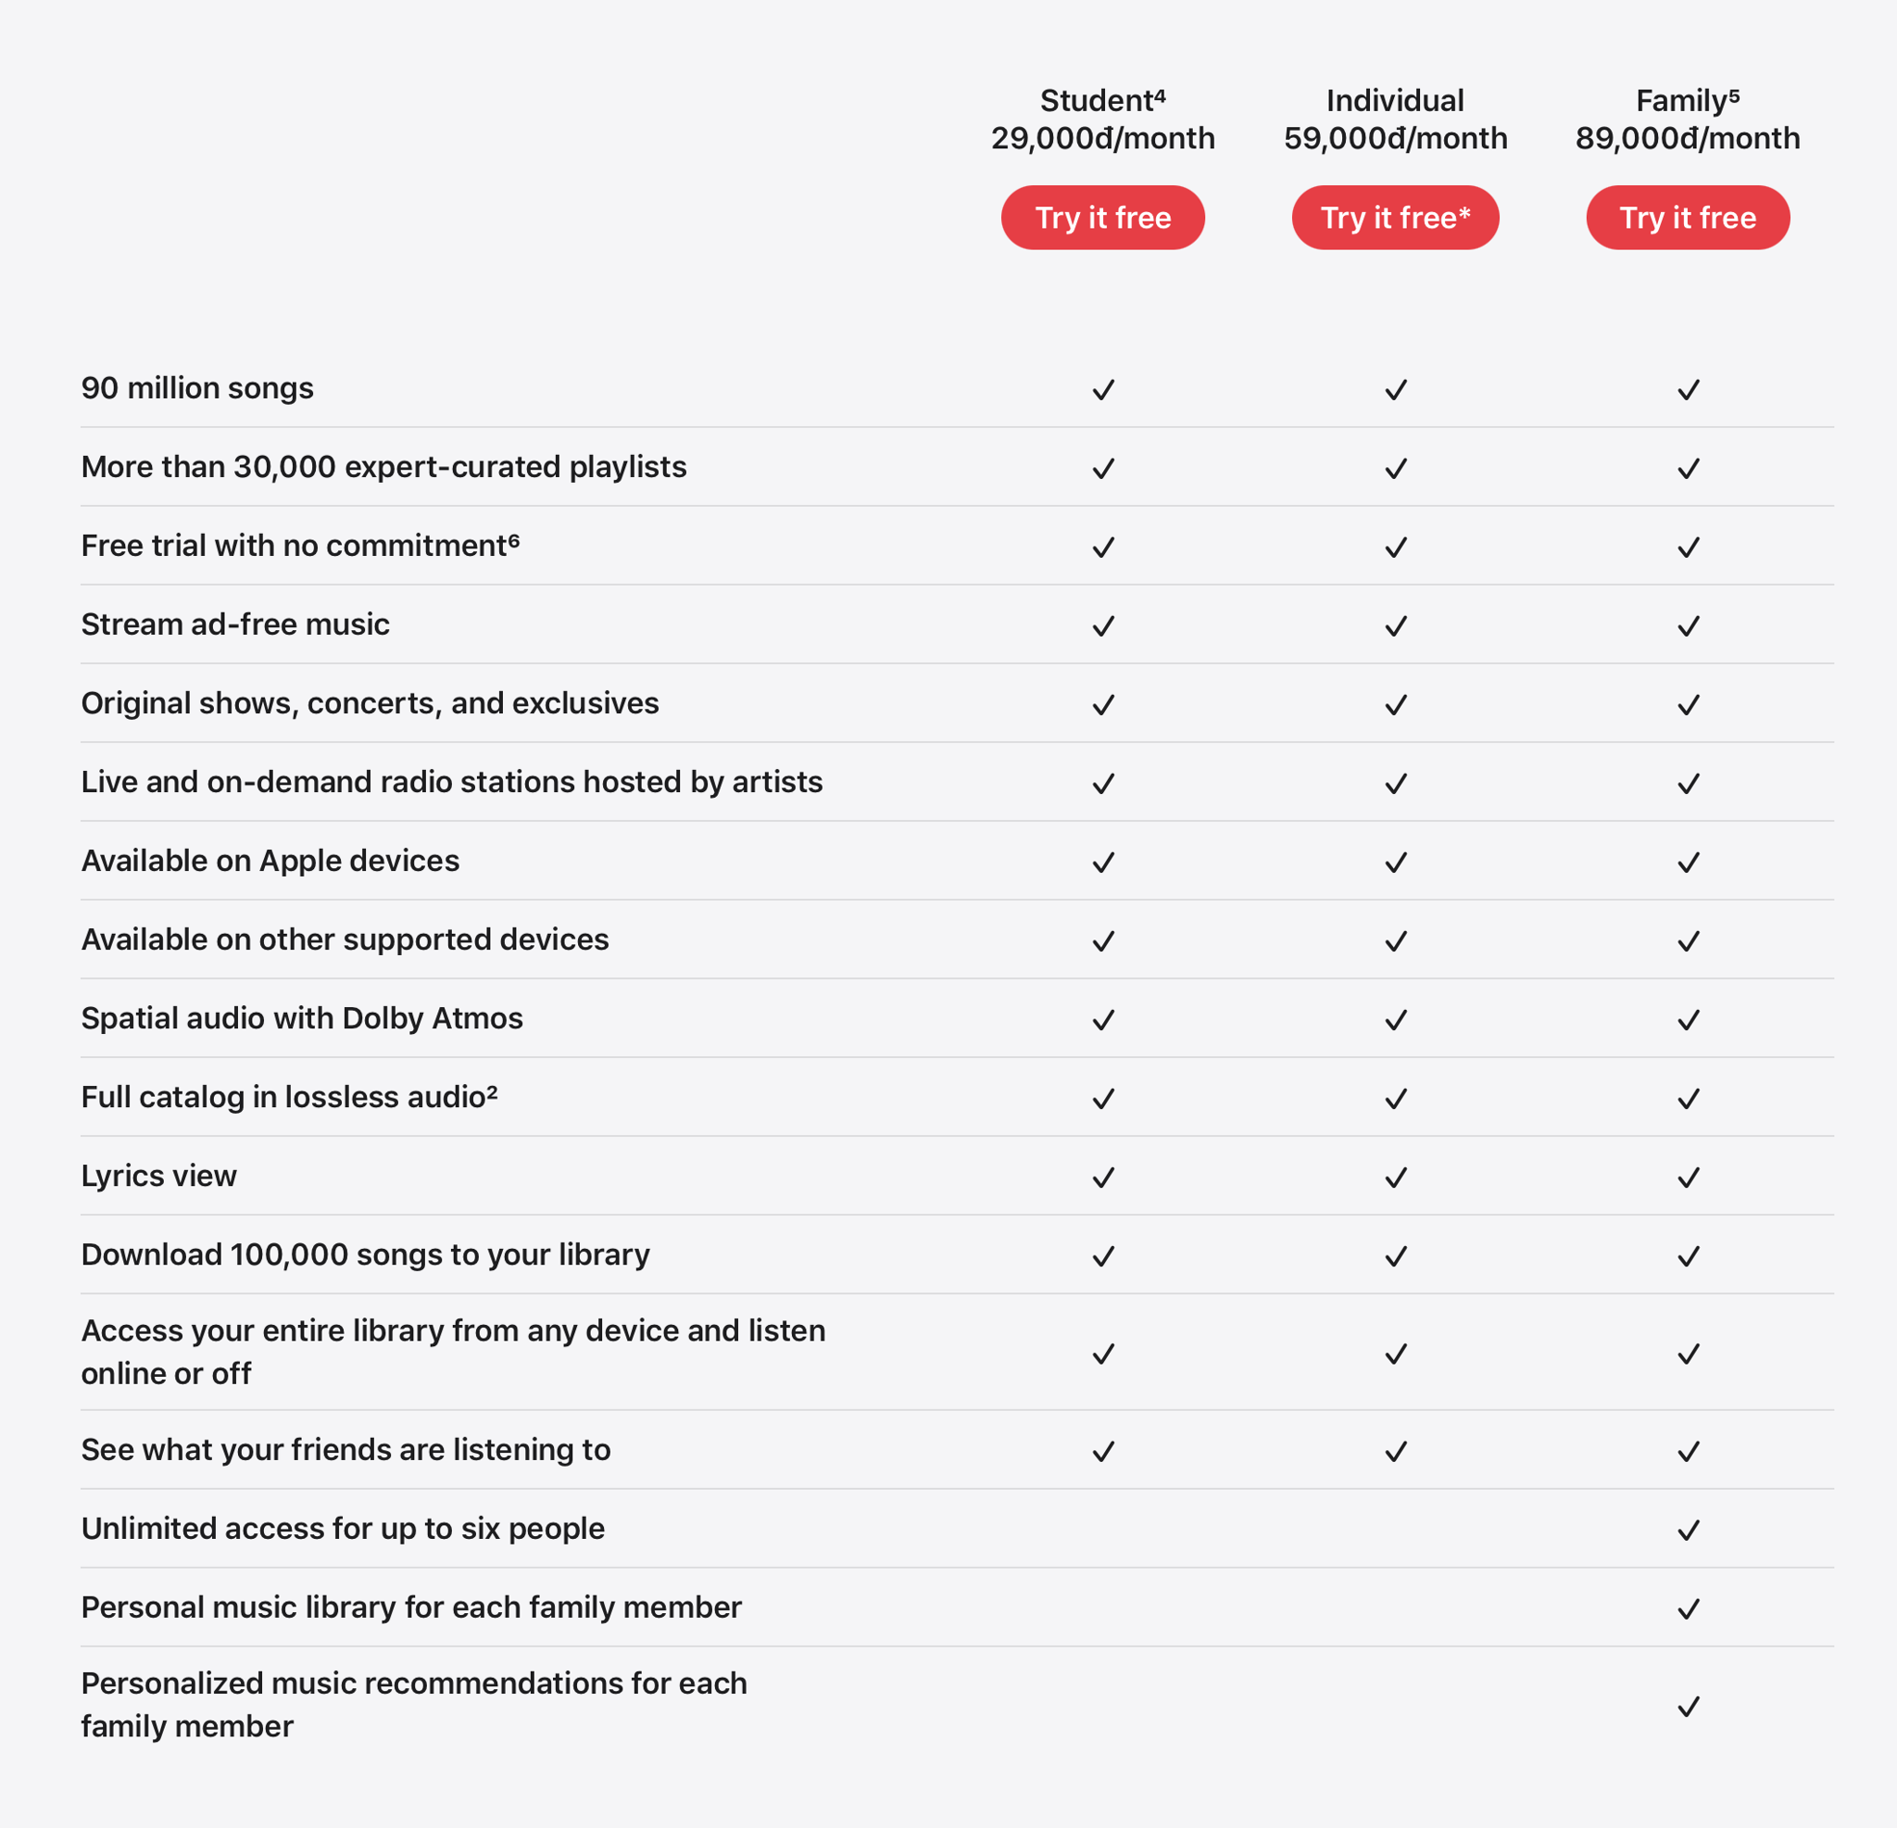The height and width of the screenshot is (1828, 1897).
Task: Click Student checkmark for Available on Apple devices
Action: tap(1103, 862)
